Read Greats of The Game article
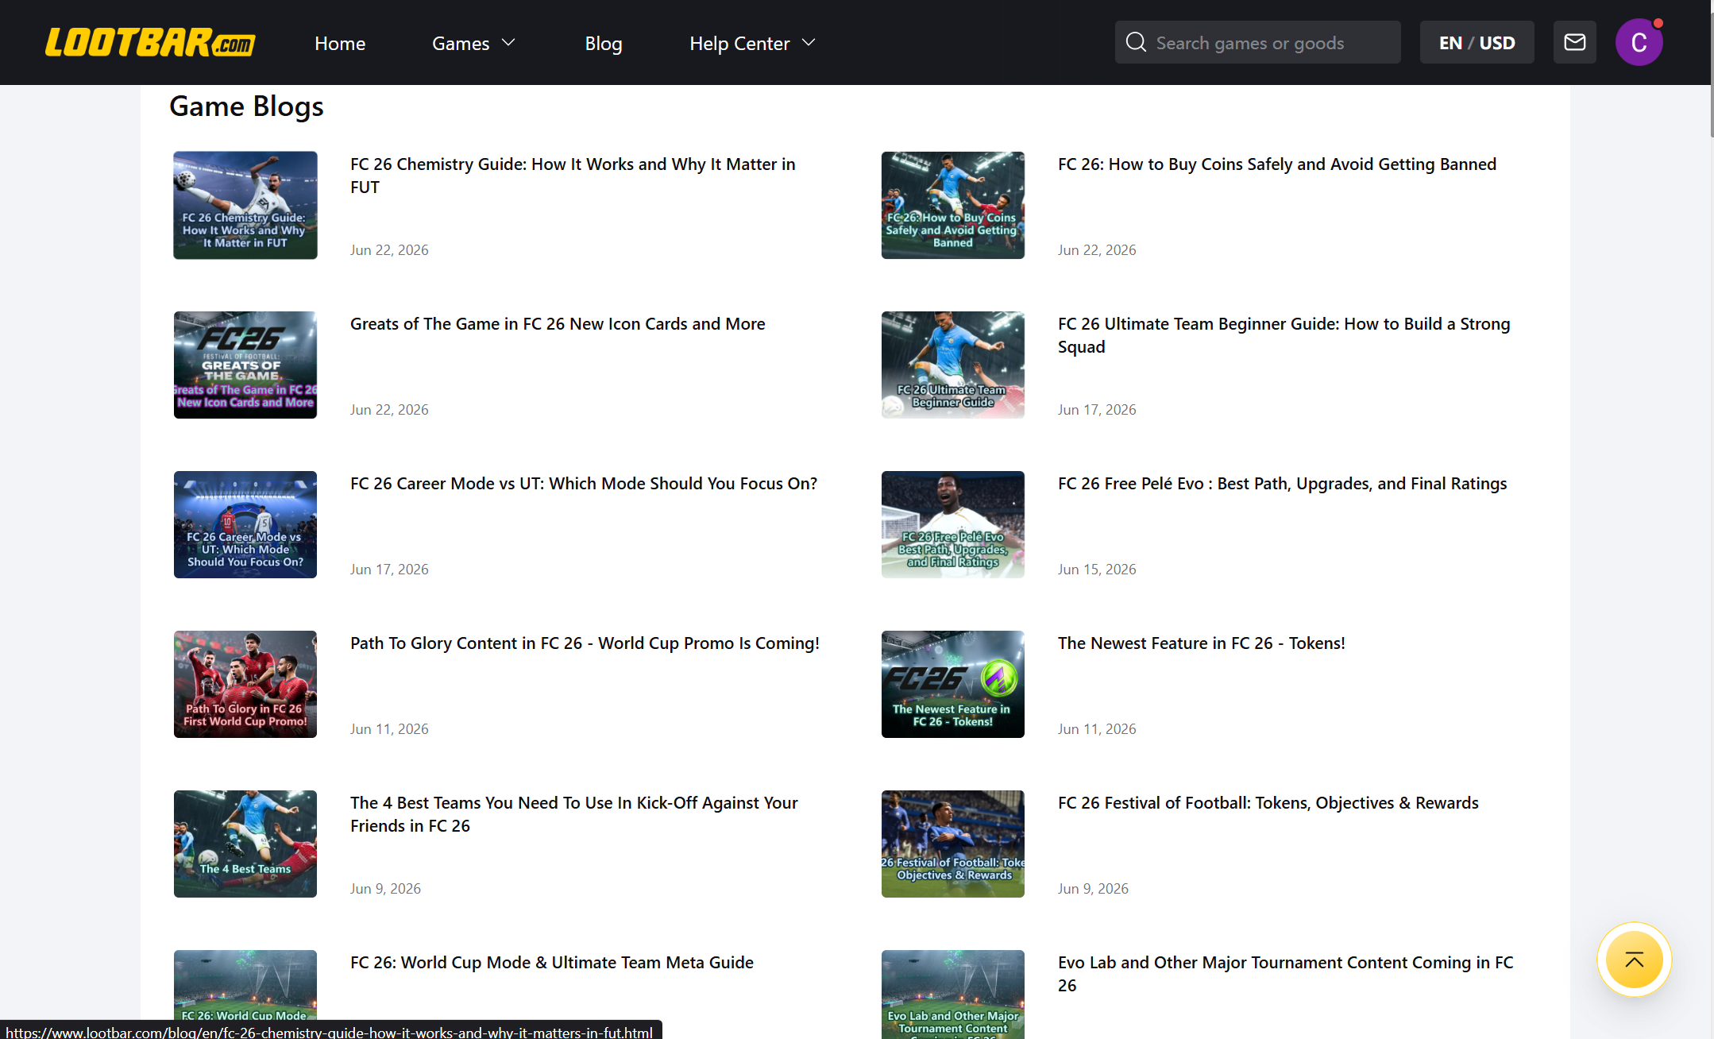 tap(558, 324)
